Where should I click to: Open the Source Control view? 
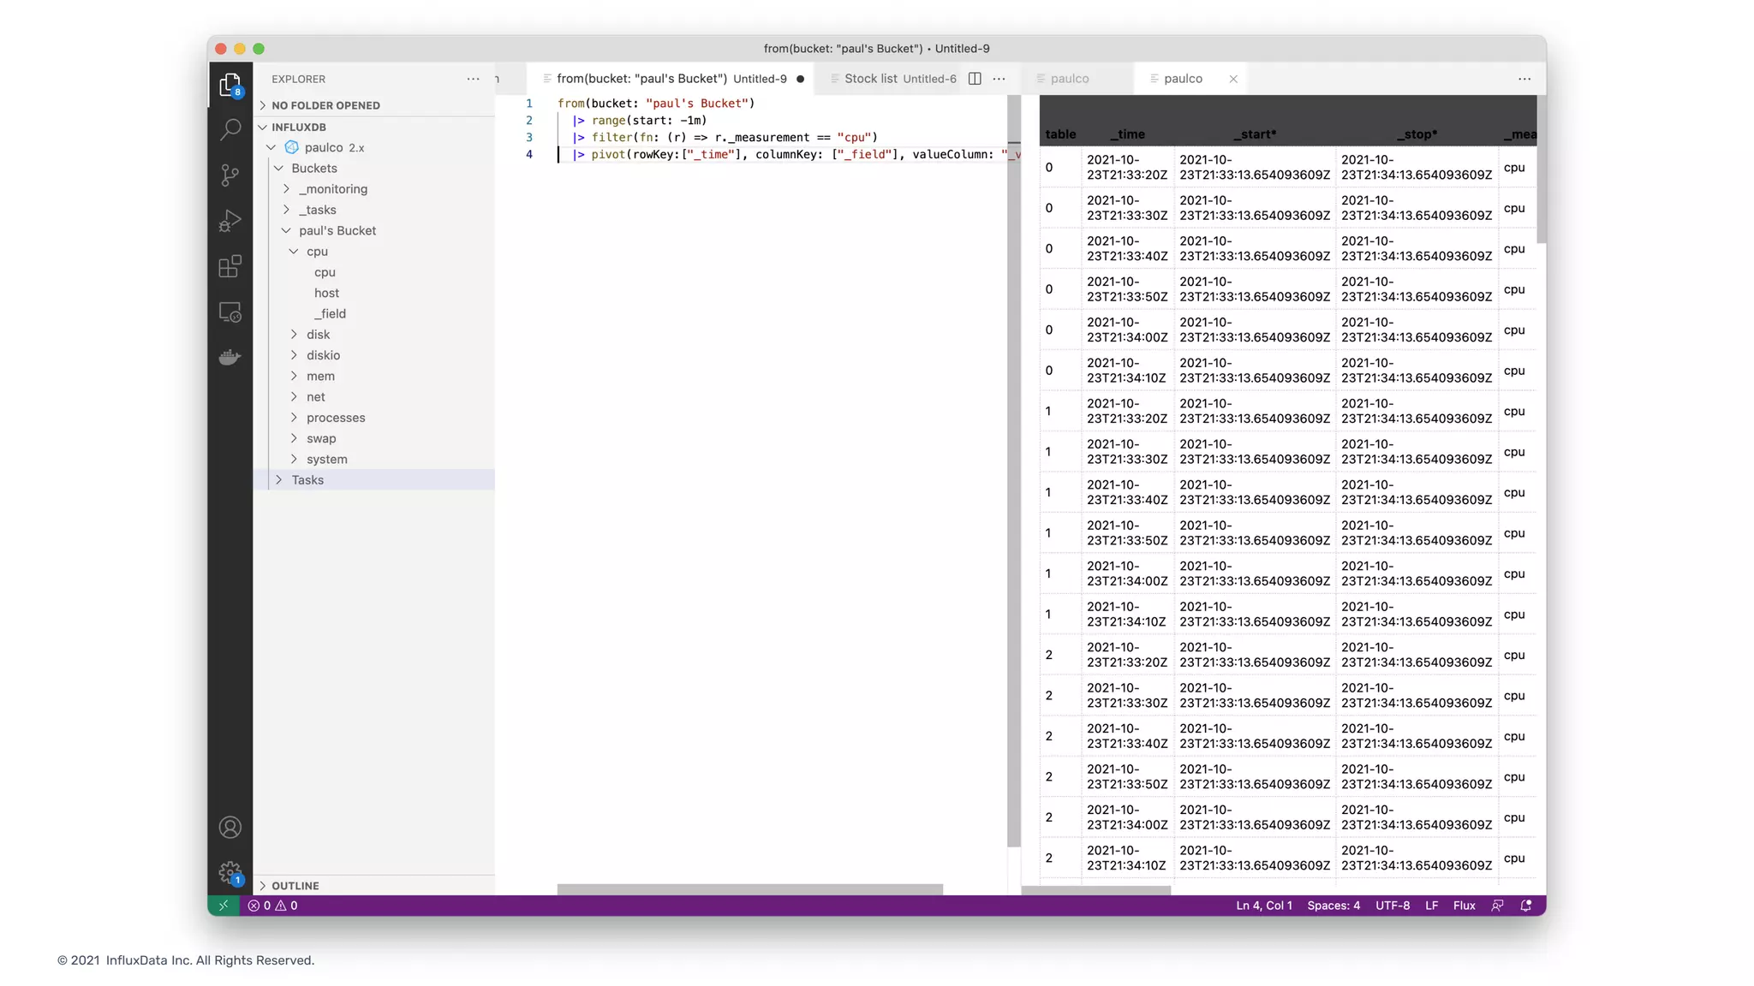230,175
